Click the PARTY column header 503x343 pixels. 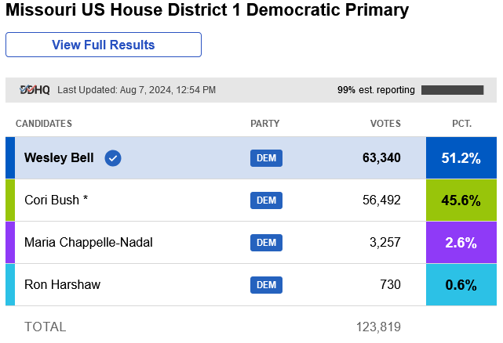pyautogui.click(x=264, y=124)
